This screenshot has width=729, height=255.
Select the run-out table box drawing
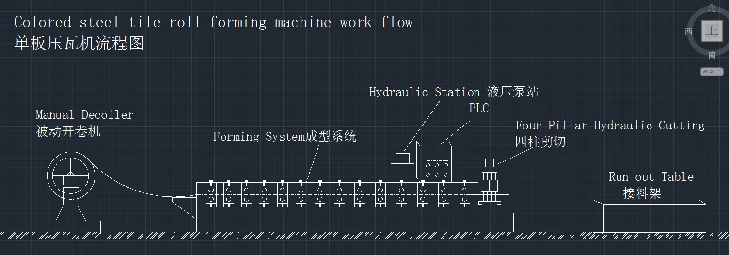pos(650,216)
